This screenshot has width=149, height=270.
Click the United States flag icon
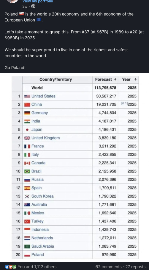click(27, 96)
